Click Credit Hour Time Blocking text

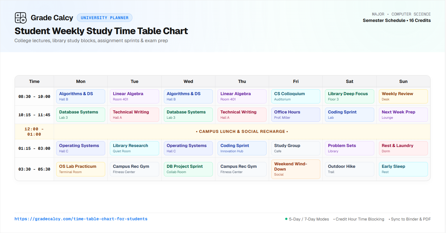click(x=360, y=219)
